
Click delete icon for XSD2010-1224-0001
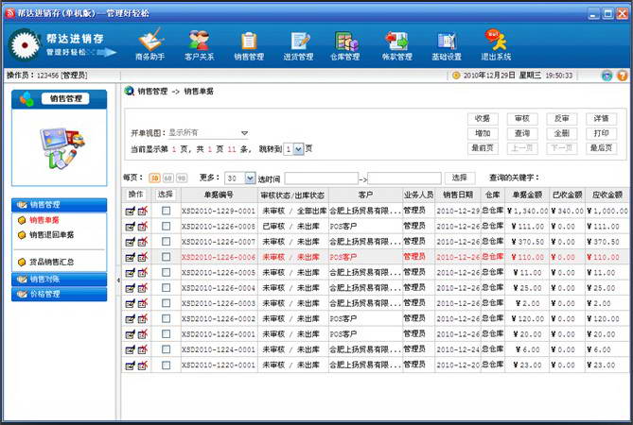click(x=143, y=349)
